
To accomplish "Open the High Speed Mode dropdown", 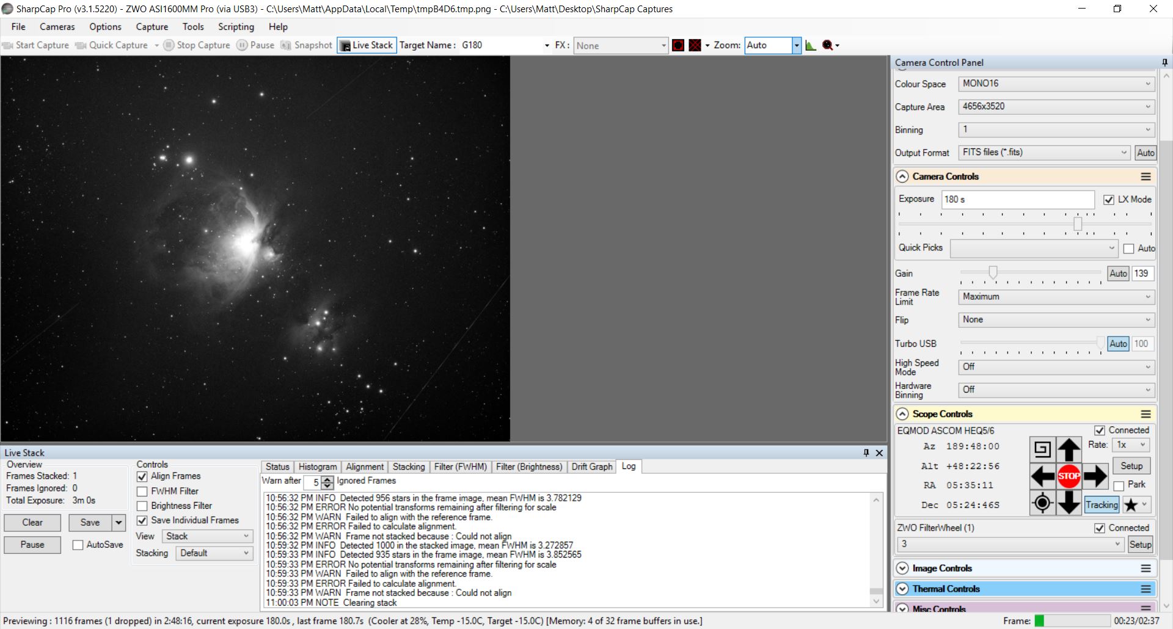I will click(x=1056, y=367).
